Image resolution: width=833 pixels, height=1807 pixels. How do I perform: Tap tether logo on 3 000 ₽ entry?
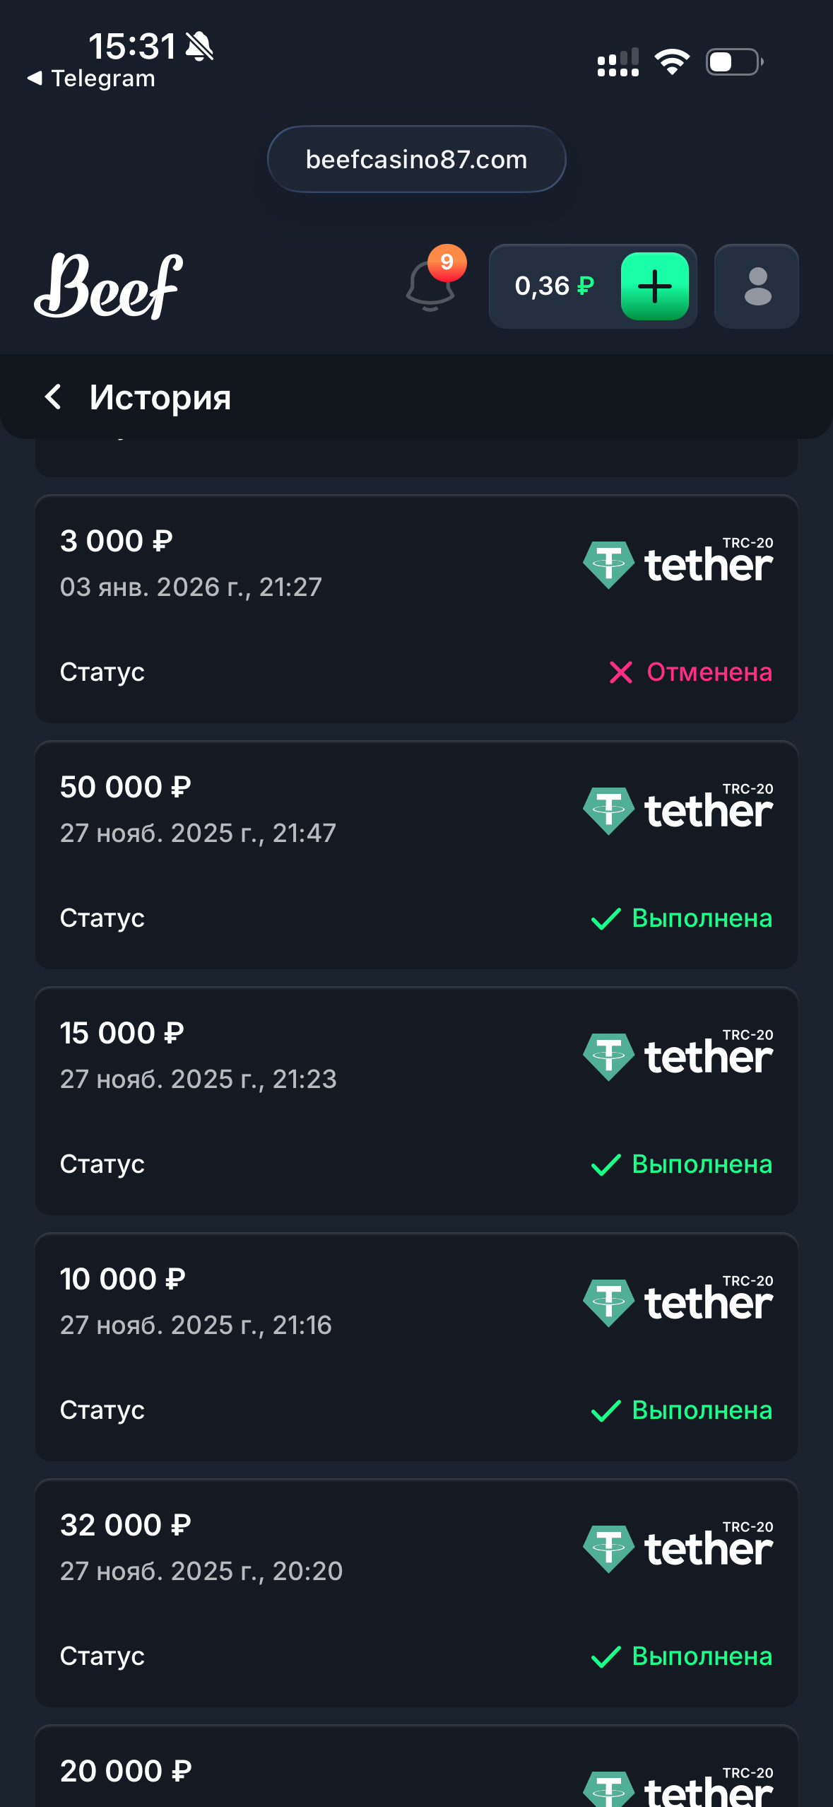(x=678, y=563)
